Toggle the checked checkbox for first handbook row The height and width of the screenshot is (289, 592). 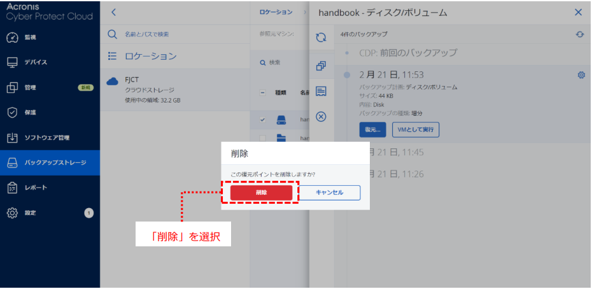(x=263, y=119)
